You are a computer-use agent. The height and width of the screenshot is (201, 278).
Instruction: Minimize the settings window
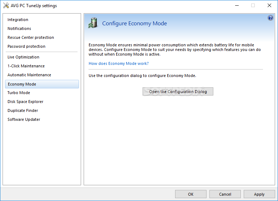click(x=237, y=5)
